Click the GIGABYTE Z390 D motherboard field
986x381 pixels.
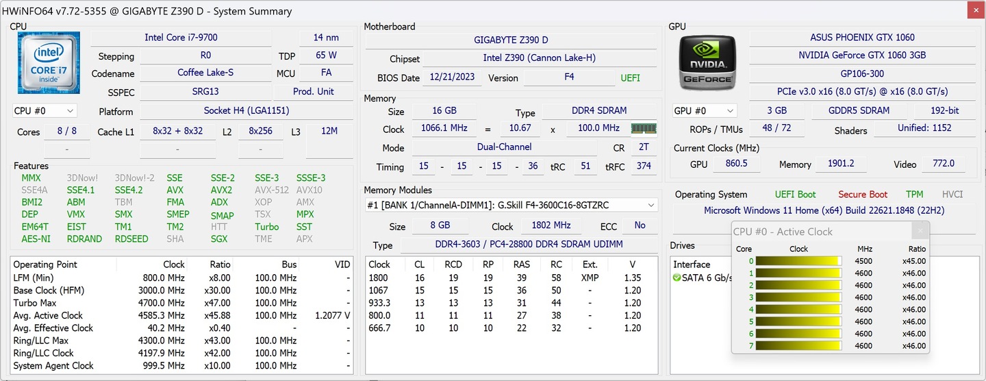pyautogui.click(x=511, y=40)
